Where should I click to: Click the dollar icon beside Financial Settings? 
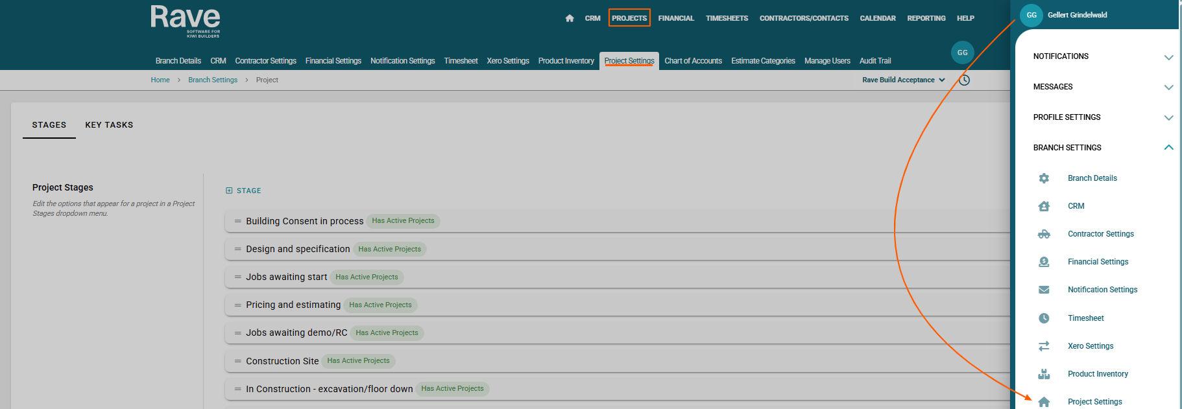pos(1044,262)
